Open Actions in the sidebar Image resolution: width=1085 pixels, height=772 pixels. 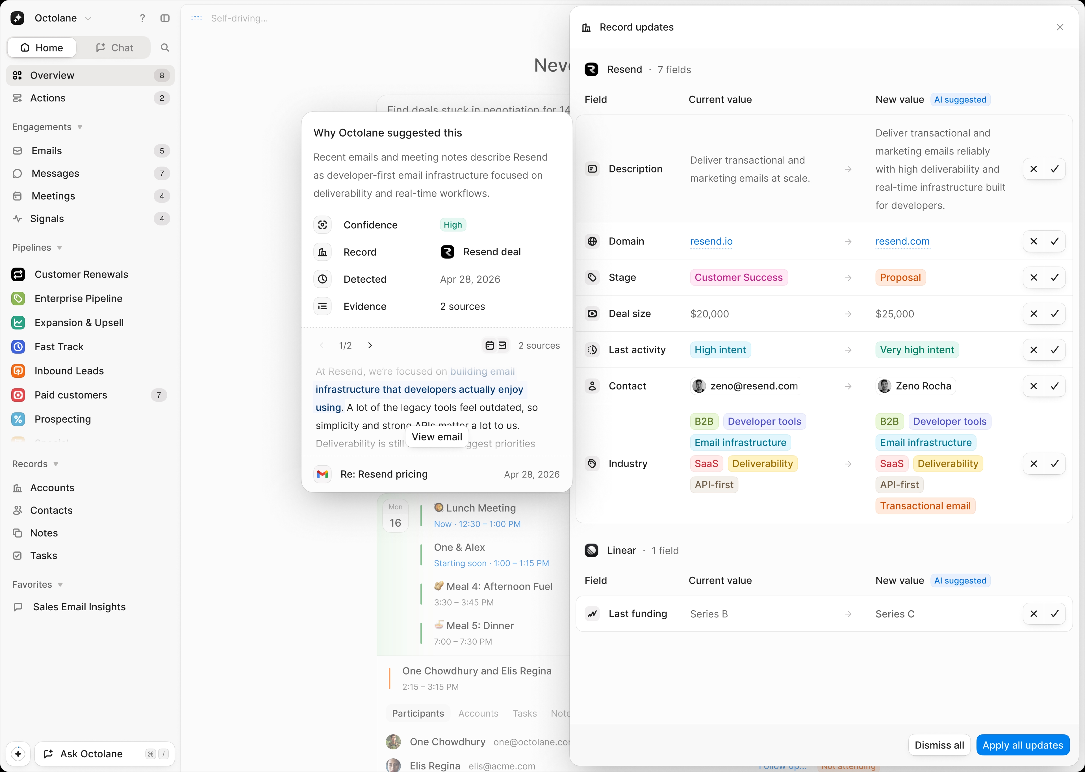[x=90, y=98]
